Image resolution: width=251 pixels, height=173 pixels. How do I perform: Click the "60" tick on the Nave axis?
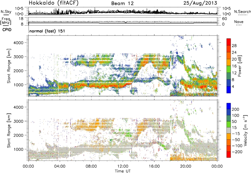pos(224,19)
